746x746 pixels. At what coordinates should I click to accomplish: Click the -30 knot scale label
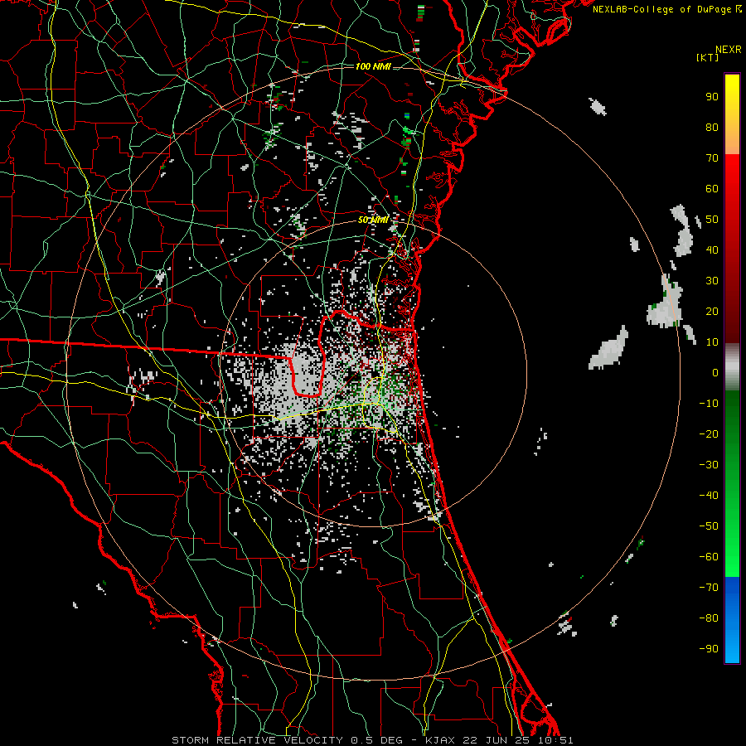[x=709, y=465]
